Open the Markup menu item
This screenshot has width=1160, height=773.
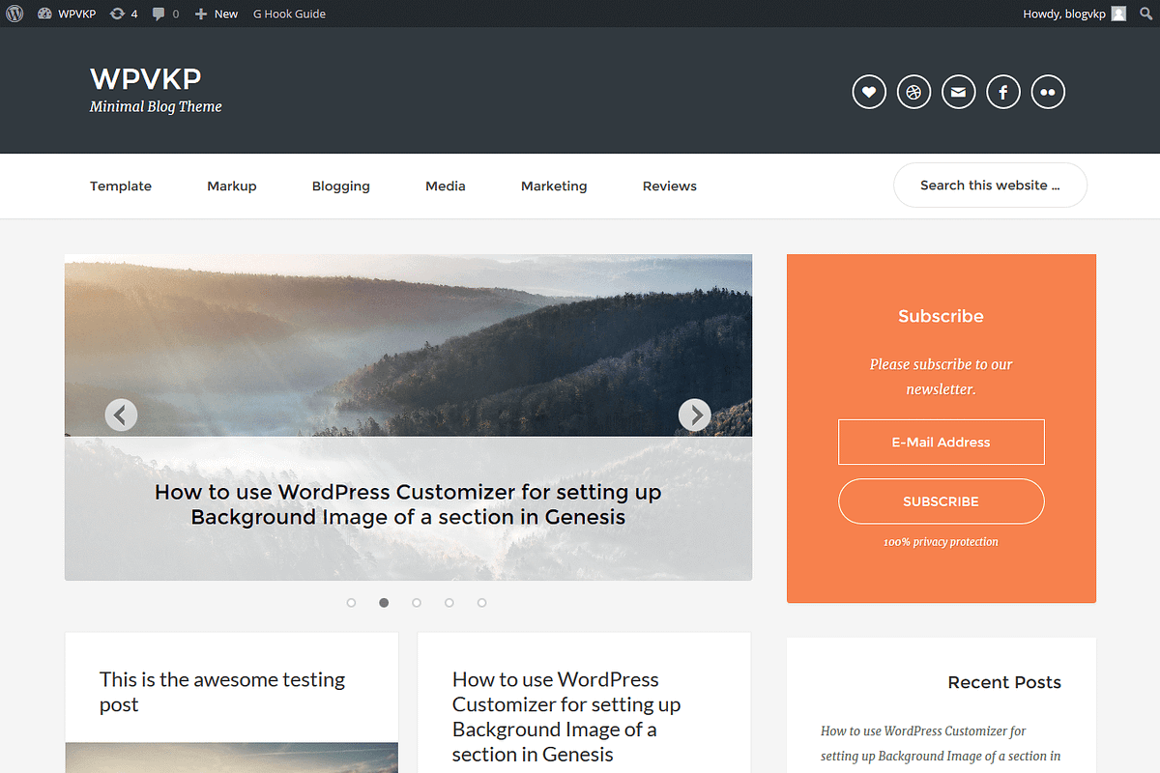click(x=232, y=186)
